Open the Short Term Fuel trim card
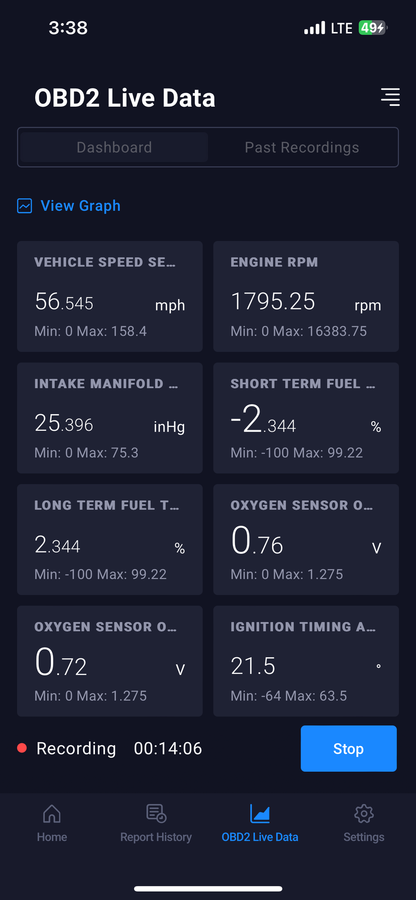Viewport: 416px width, 900px height. (x=306, y=418)
